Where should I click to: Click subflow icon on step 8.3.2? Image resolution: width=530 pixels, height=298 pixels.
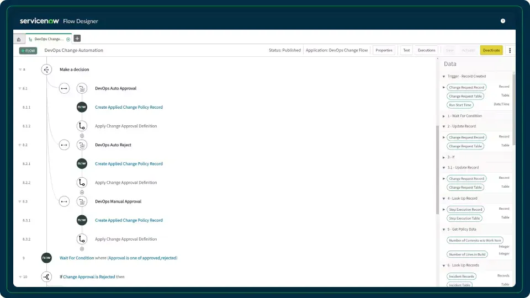point(82,239)
